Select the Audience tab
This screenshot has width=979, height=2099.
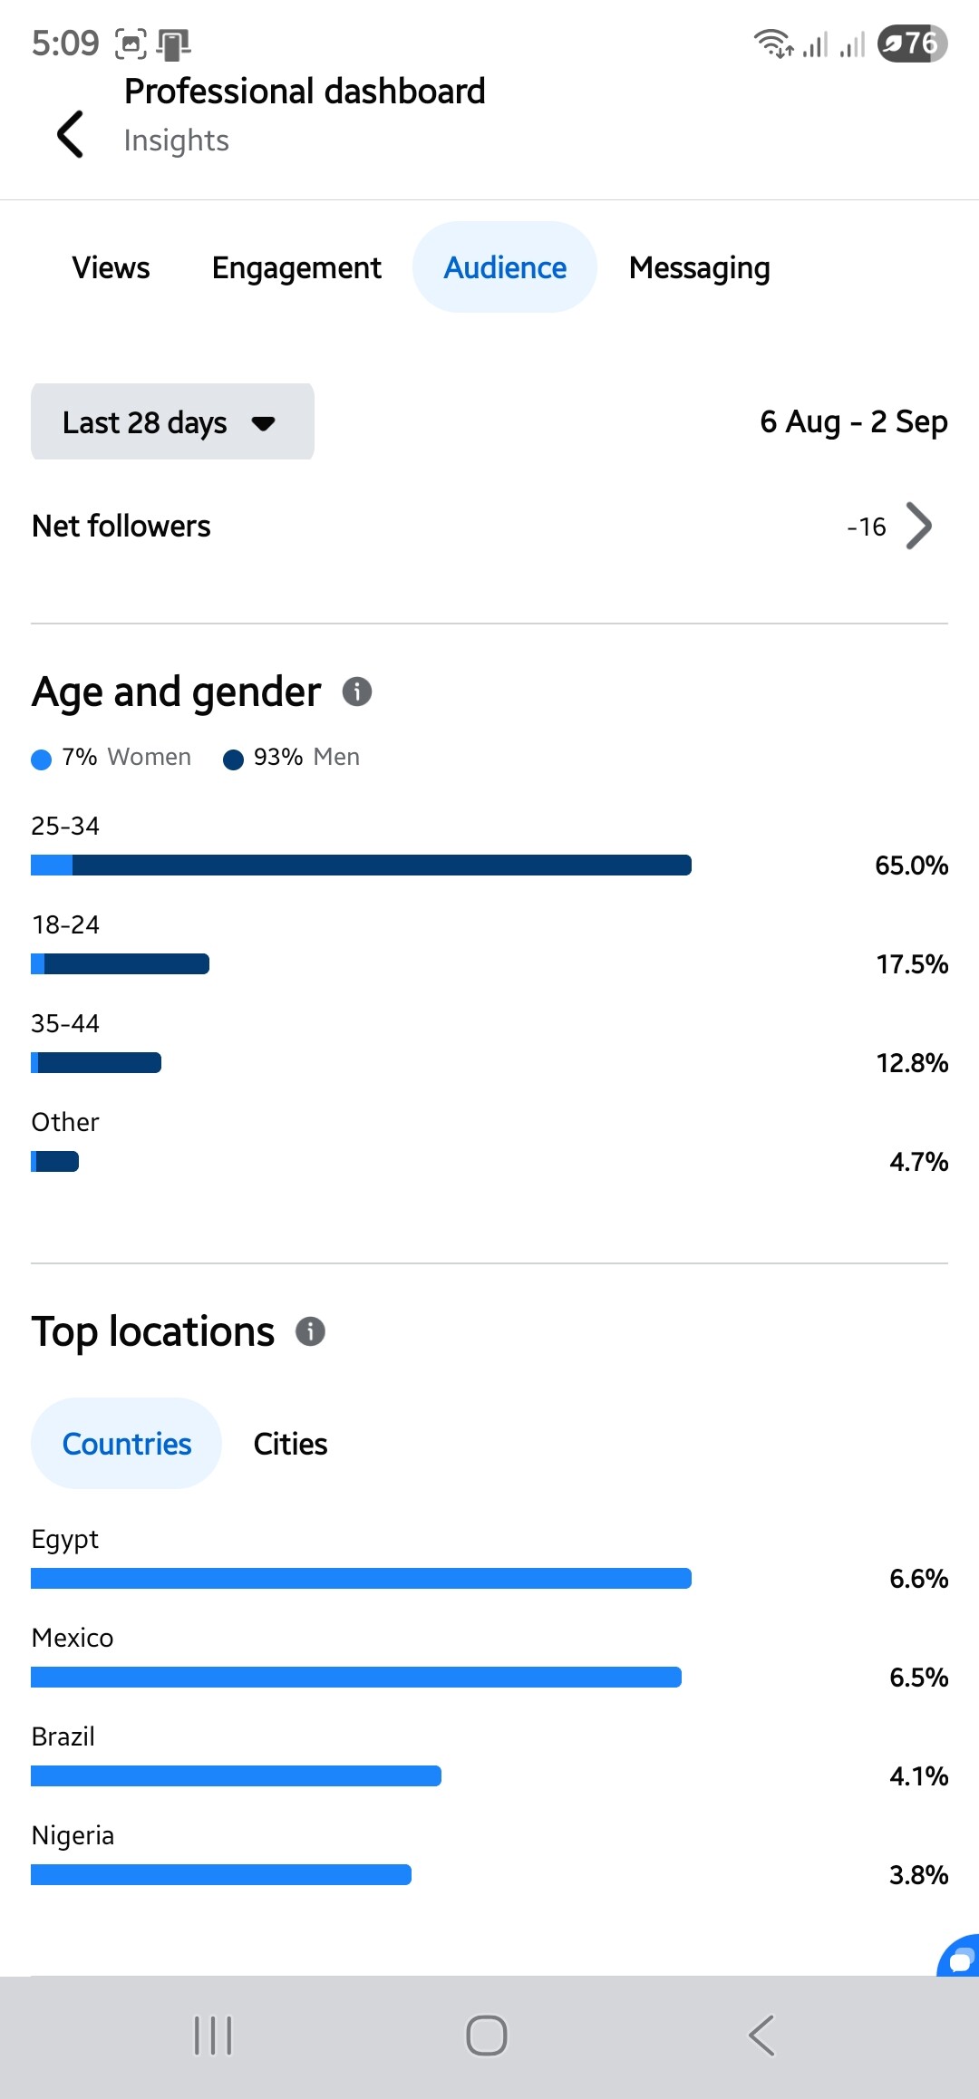pyautogui.click(x=505, y=267)
